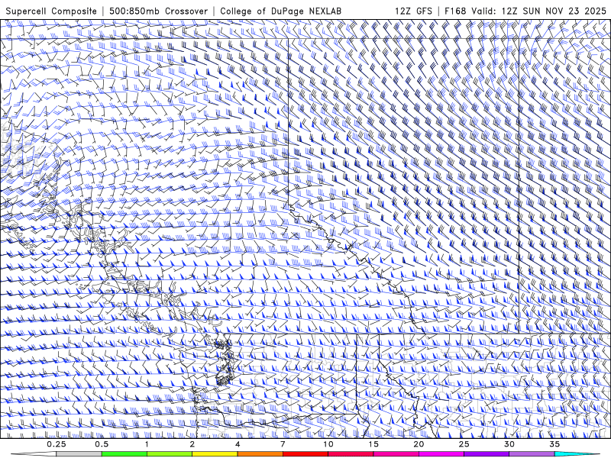Click the magenta 20–25 color bar segment
The width and height of the screenshot is (611, 458).
pyautogui.click(x=441, y=454)
